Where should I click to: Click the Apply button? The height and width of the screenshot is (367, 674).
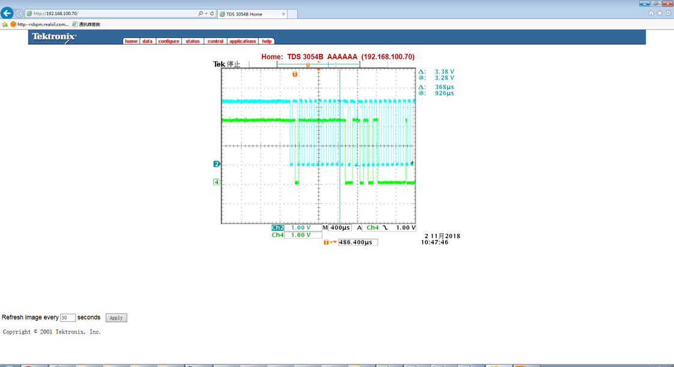click(116, 318)
